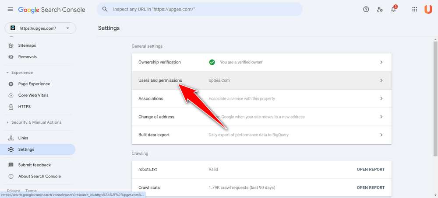Viewport: 438px width, 198px height.
Task: Expand Security & Manual Actions section
Action: [34, 122]
